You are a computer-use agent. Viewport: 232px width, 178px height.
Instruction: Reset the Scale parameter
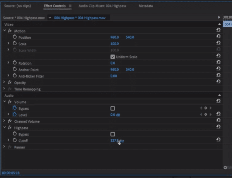point(218,43)
